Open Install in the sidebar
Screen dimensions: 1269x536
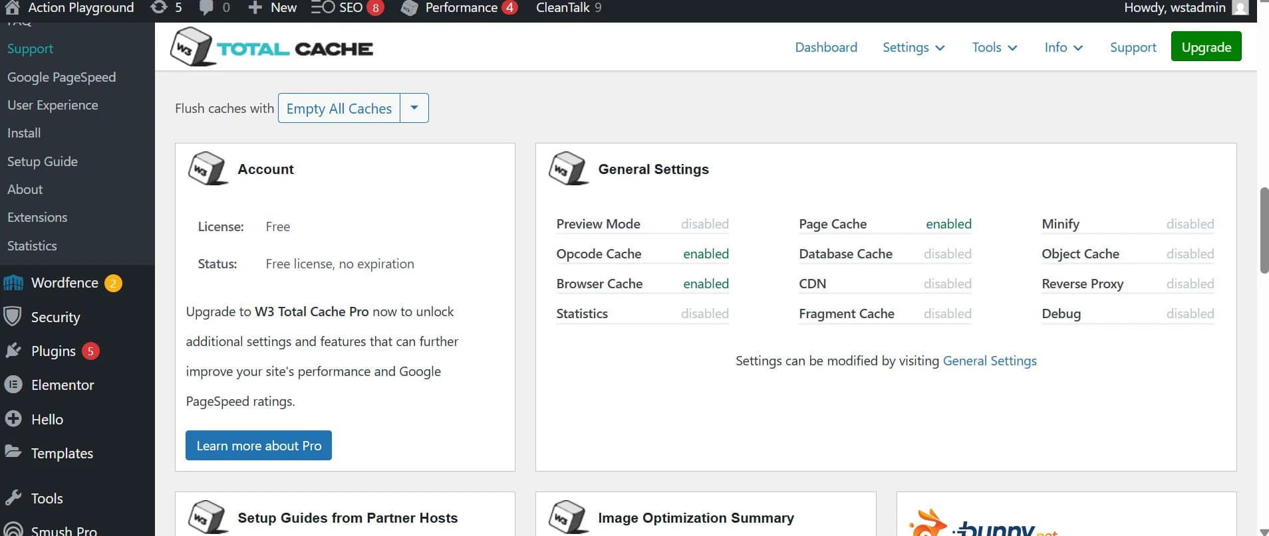pos(24,133)
